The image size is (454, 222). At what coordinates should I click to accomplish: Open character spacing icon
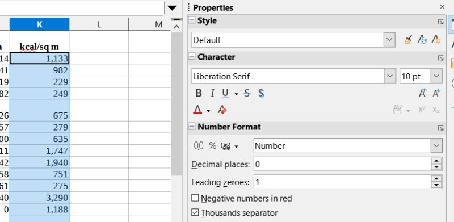click(x=397, y=110)
